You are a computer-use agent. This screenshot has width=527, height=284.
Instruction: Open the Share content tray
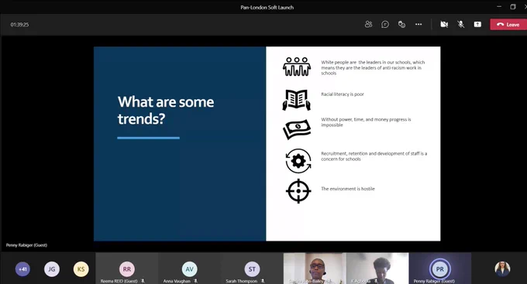(477, 24)
